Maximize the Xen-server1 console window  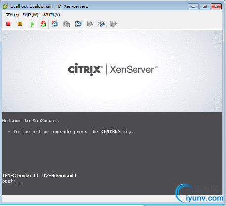(205, 6)
